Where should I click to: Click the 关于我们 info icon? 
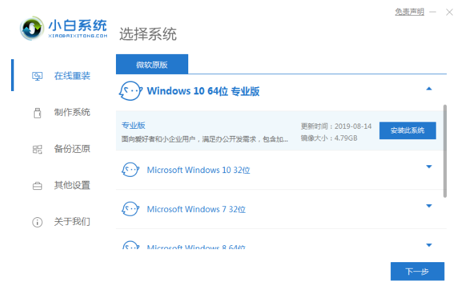[x=37, y=222]
